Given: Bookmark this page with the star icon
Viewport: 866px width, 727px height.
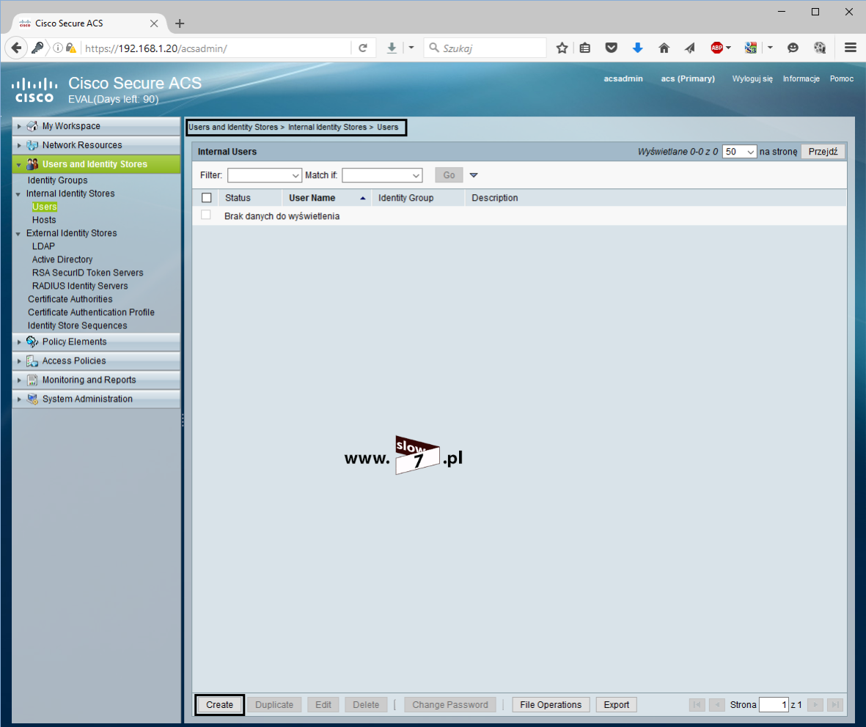Looking at the screenshot, I should [x=562, y=48].
